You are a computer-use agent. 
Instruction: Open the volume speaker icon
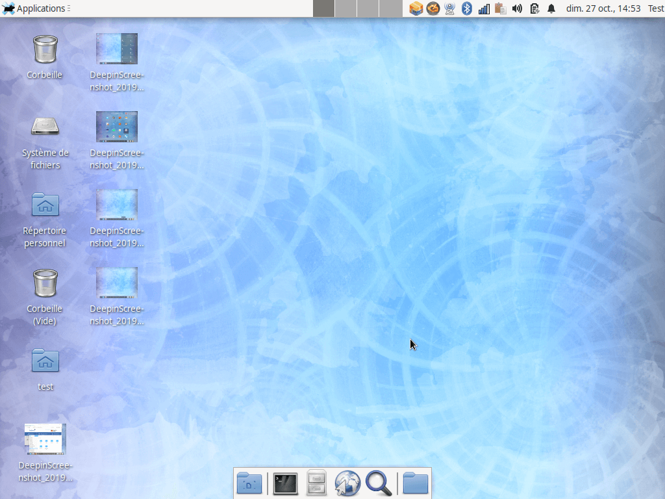pos(517,8)
